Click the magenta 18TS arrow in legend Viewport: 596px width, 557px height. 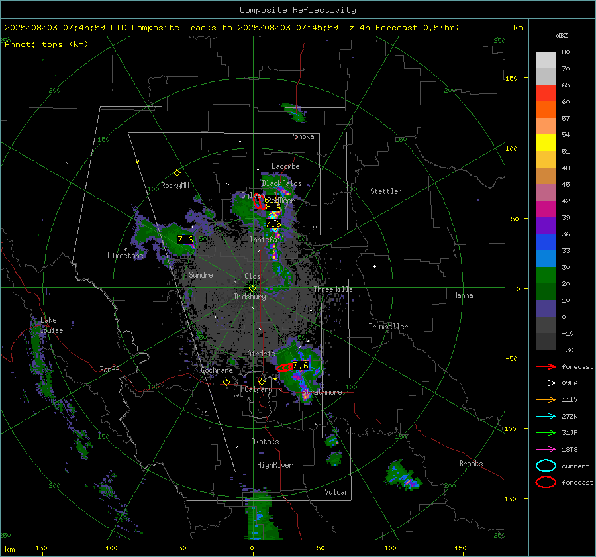pyautogui.click(x=546, y=450)
